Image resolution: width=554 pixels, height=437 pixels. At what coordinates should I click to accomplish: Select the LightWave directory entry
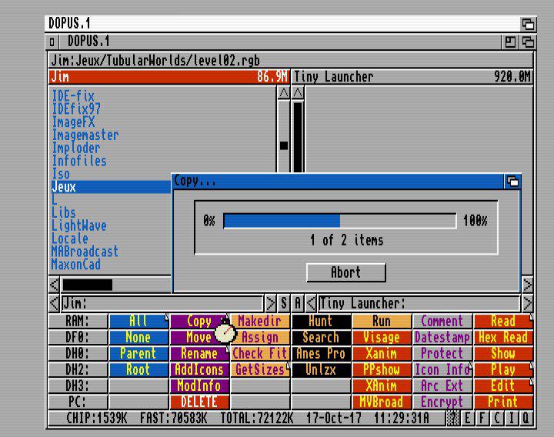pos(78,225)
